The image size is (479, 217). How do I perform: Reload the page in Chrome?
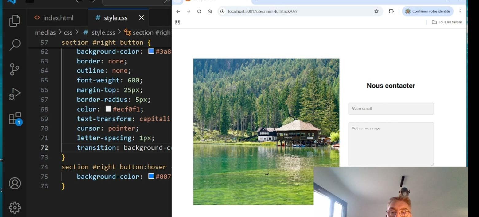(199, 11)
